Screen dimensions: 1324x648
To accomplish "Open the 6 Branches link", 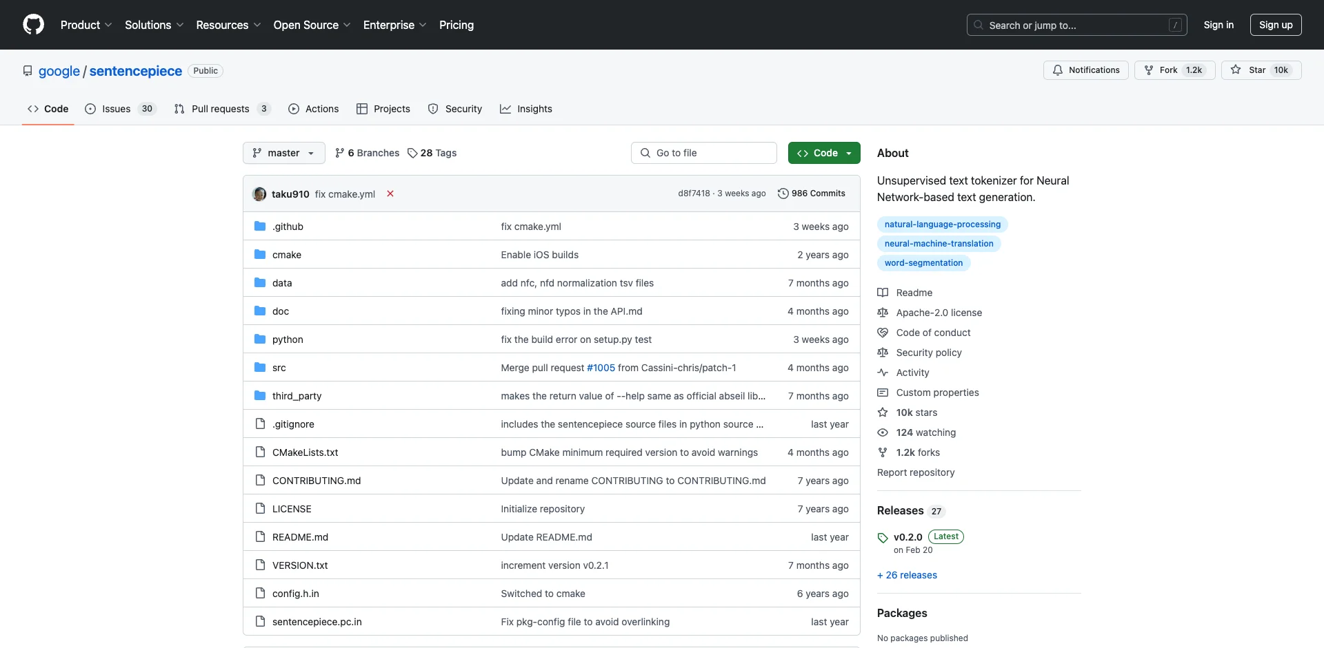I will coord(367,153).
